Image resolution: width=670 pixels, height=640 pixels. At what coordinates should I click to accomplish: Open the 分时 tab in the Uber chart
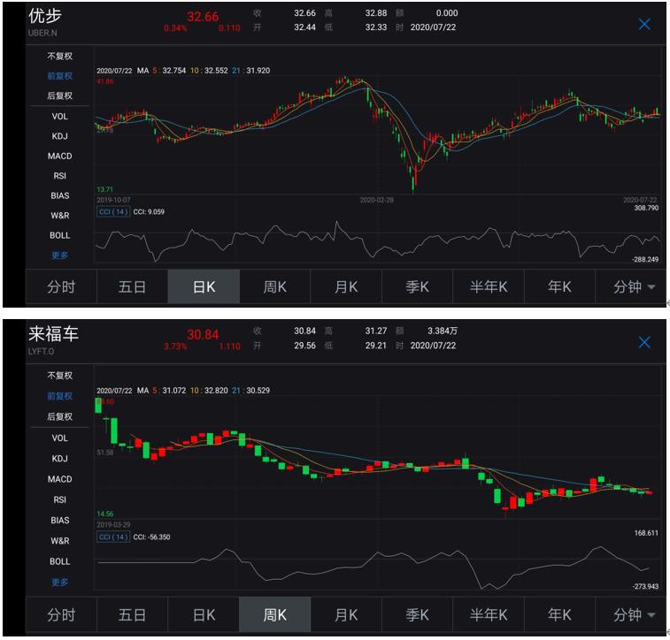(x=60, y=287)
